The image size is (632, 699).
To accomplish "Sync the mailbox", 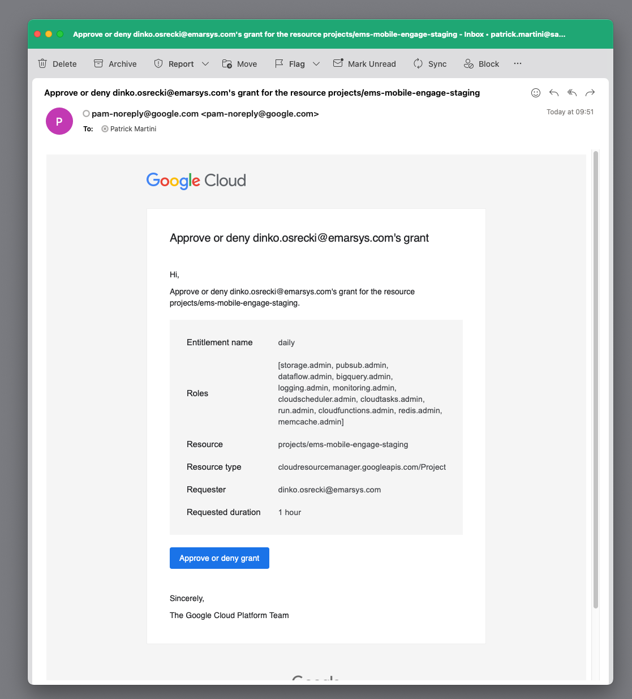I will pyautogui.click(x=430, y=63).
